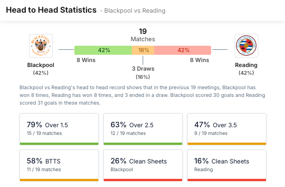Image resolution: width=285 pixels, height=187 pixels.
Task: Select the green 42% Blackpool wins bar
Action: 103,50
